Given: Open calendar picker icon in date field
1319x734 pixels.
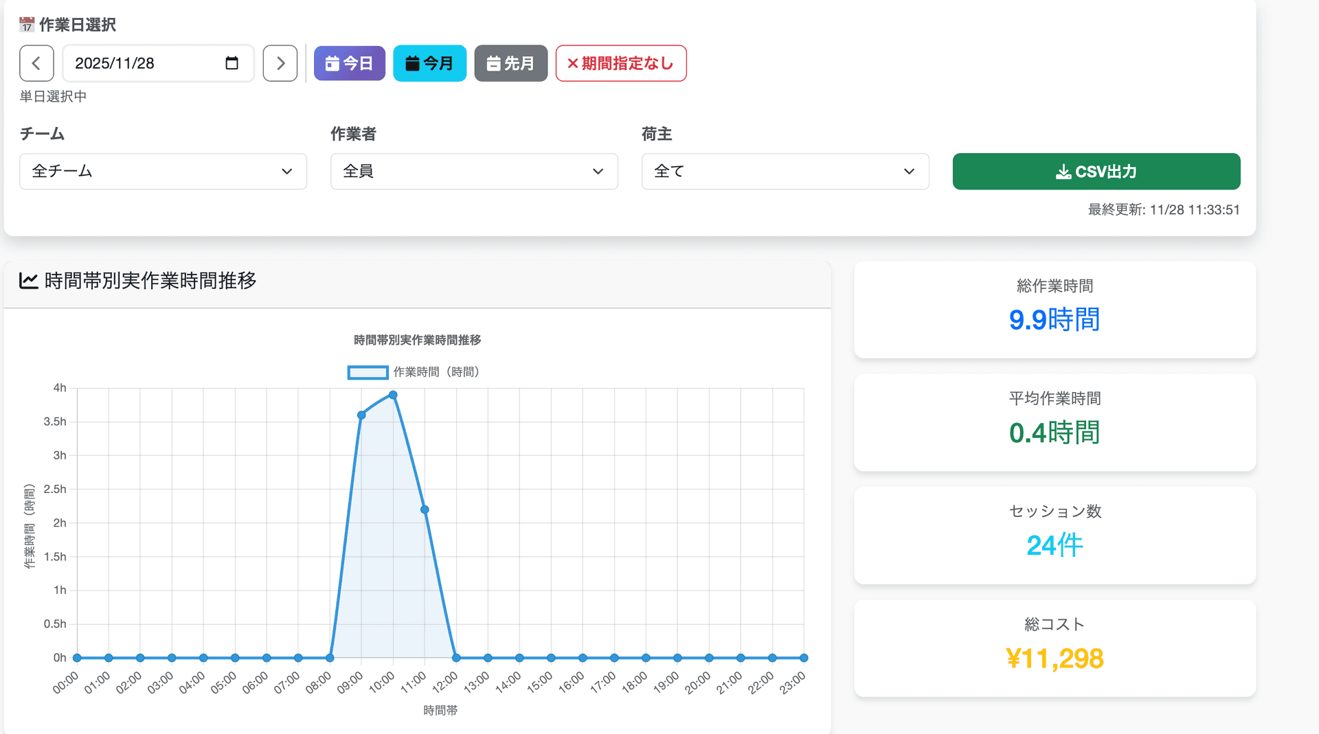Looking at the screenshot, I should pyautogui.click(x=232, y=63).
